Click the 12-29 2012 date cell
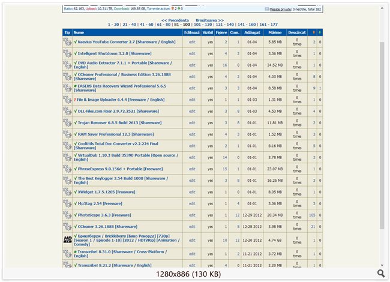This screenshot has width=390, height=282. 252,215
